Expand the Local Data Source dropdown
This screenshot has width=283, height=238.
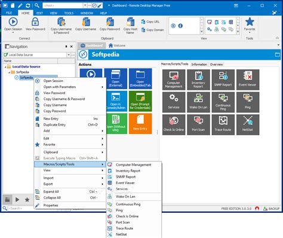(x=69, y=54)
